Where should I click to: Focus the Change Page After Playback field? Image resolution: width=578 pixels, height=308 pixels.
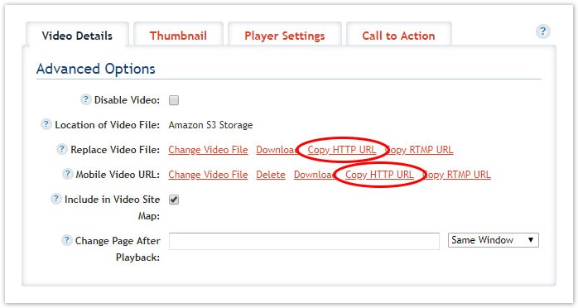(x=304, y=241)
